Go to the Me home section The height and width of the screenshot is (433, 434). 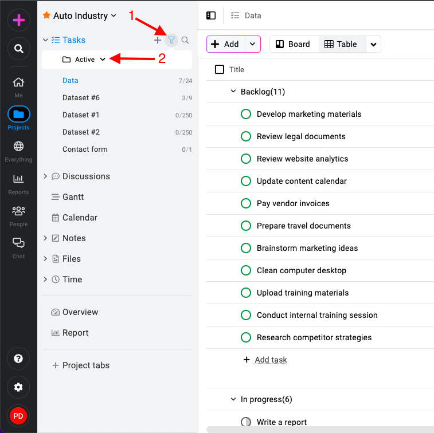point(18,87)
